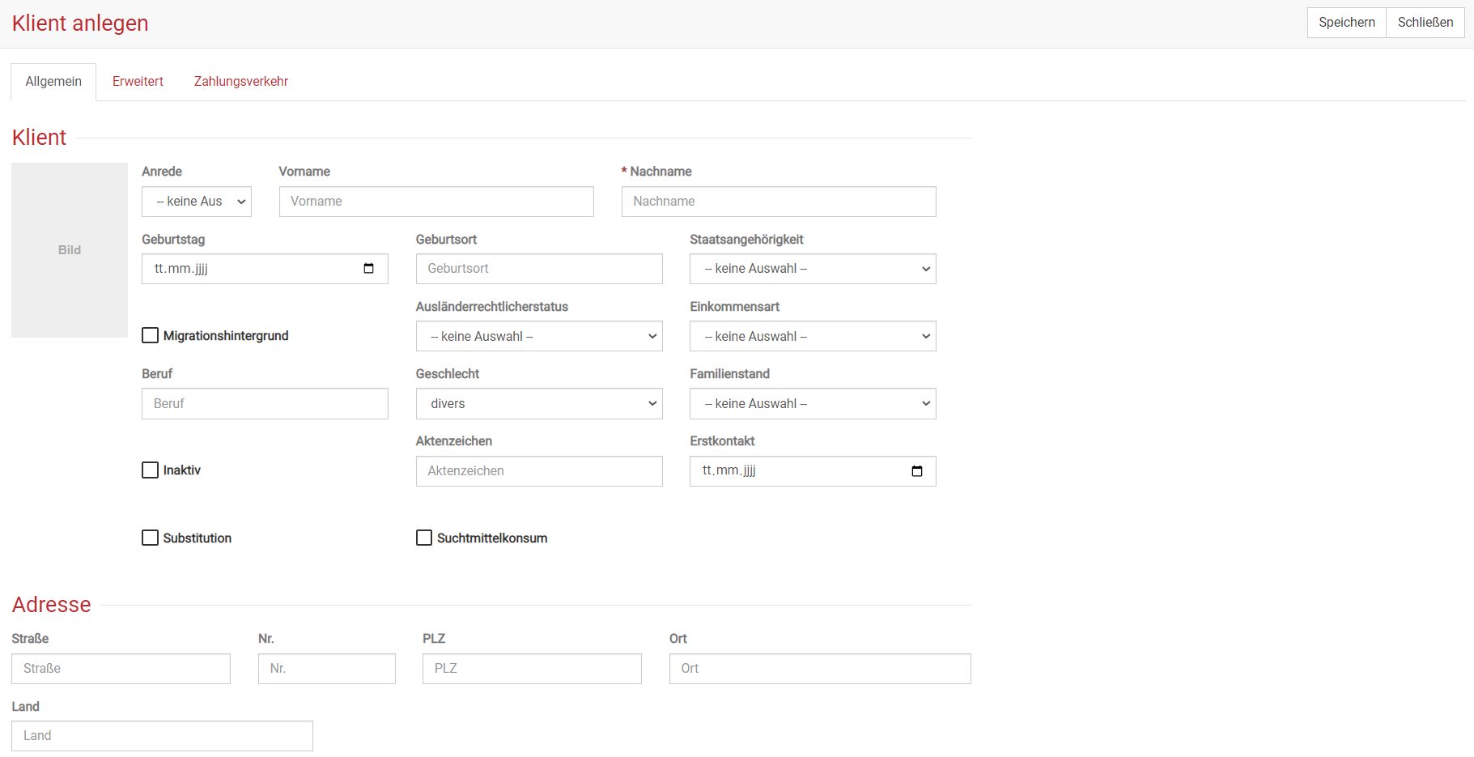The width and height of the screenshot is (1474, 757).
Task: Enable the Migrationshintergrund checkbox
Action: (x=151, y=336)
